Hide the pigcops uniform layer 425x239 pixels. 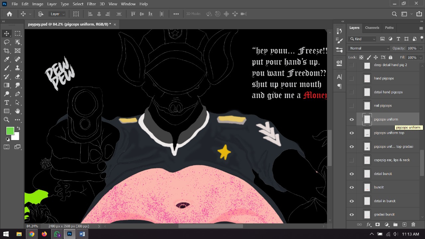[x=352, y=119]
